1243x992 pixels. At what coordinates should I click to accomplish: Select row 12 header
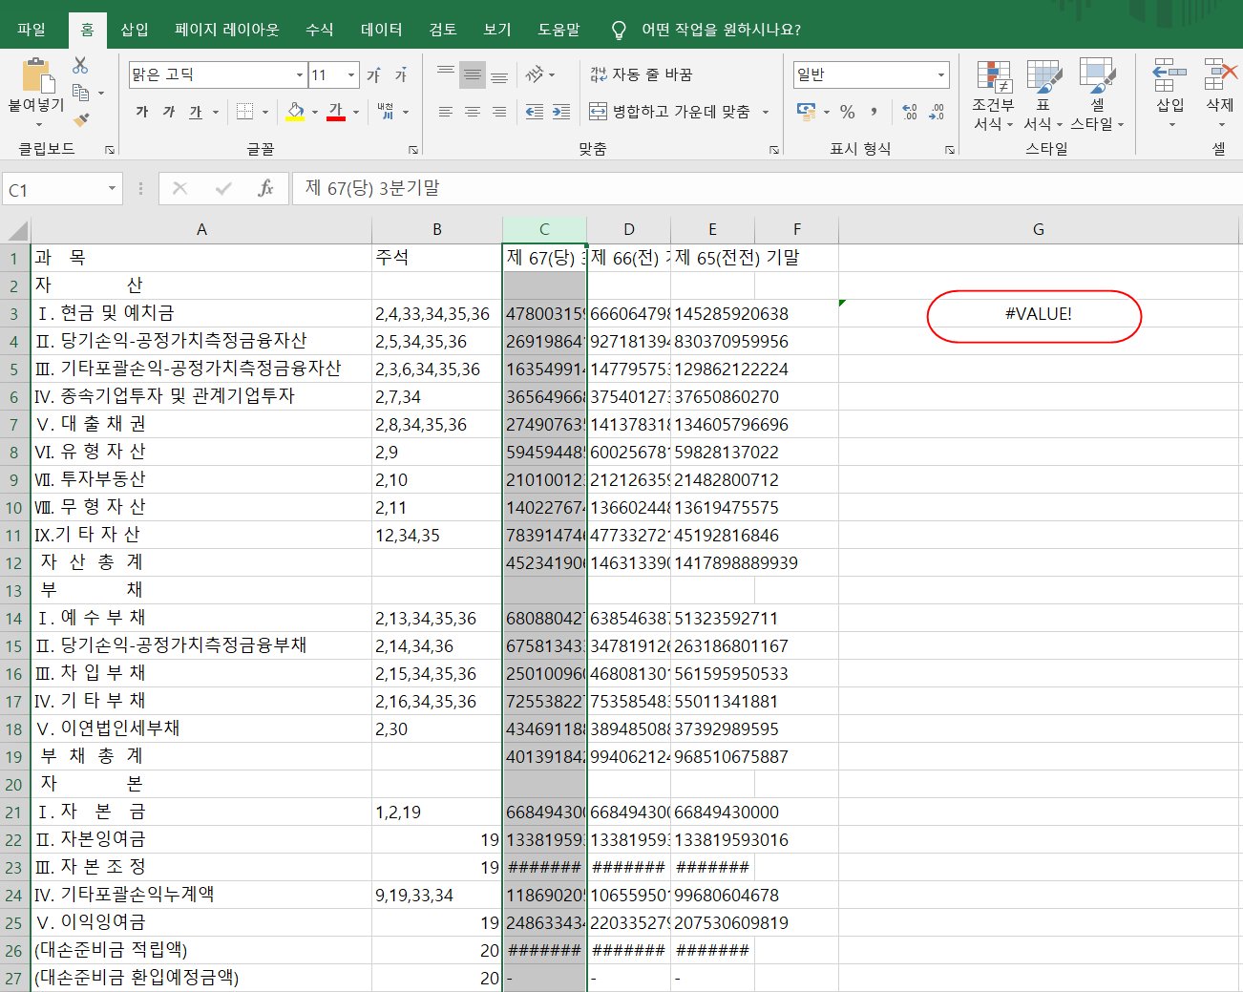pyautogui.click(x=13, y=563)
